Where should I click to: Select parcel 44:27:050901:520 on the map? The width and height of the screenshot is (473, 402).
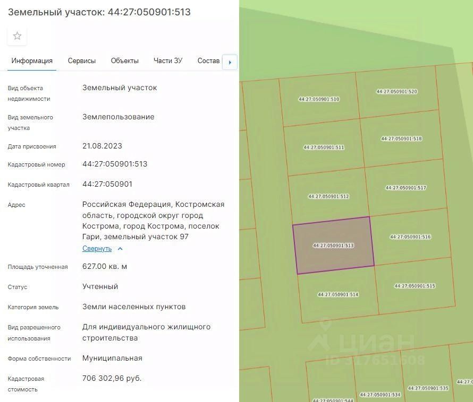pyautogui.click(x=396, y=92)
